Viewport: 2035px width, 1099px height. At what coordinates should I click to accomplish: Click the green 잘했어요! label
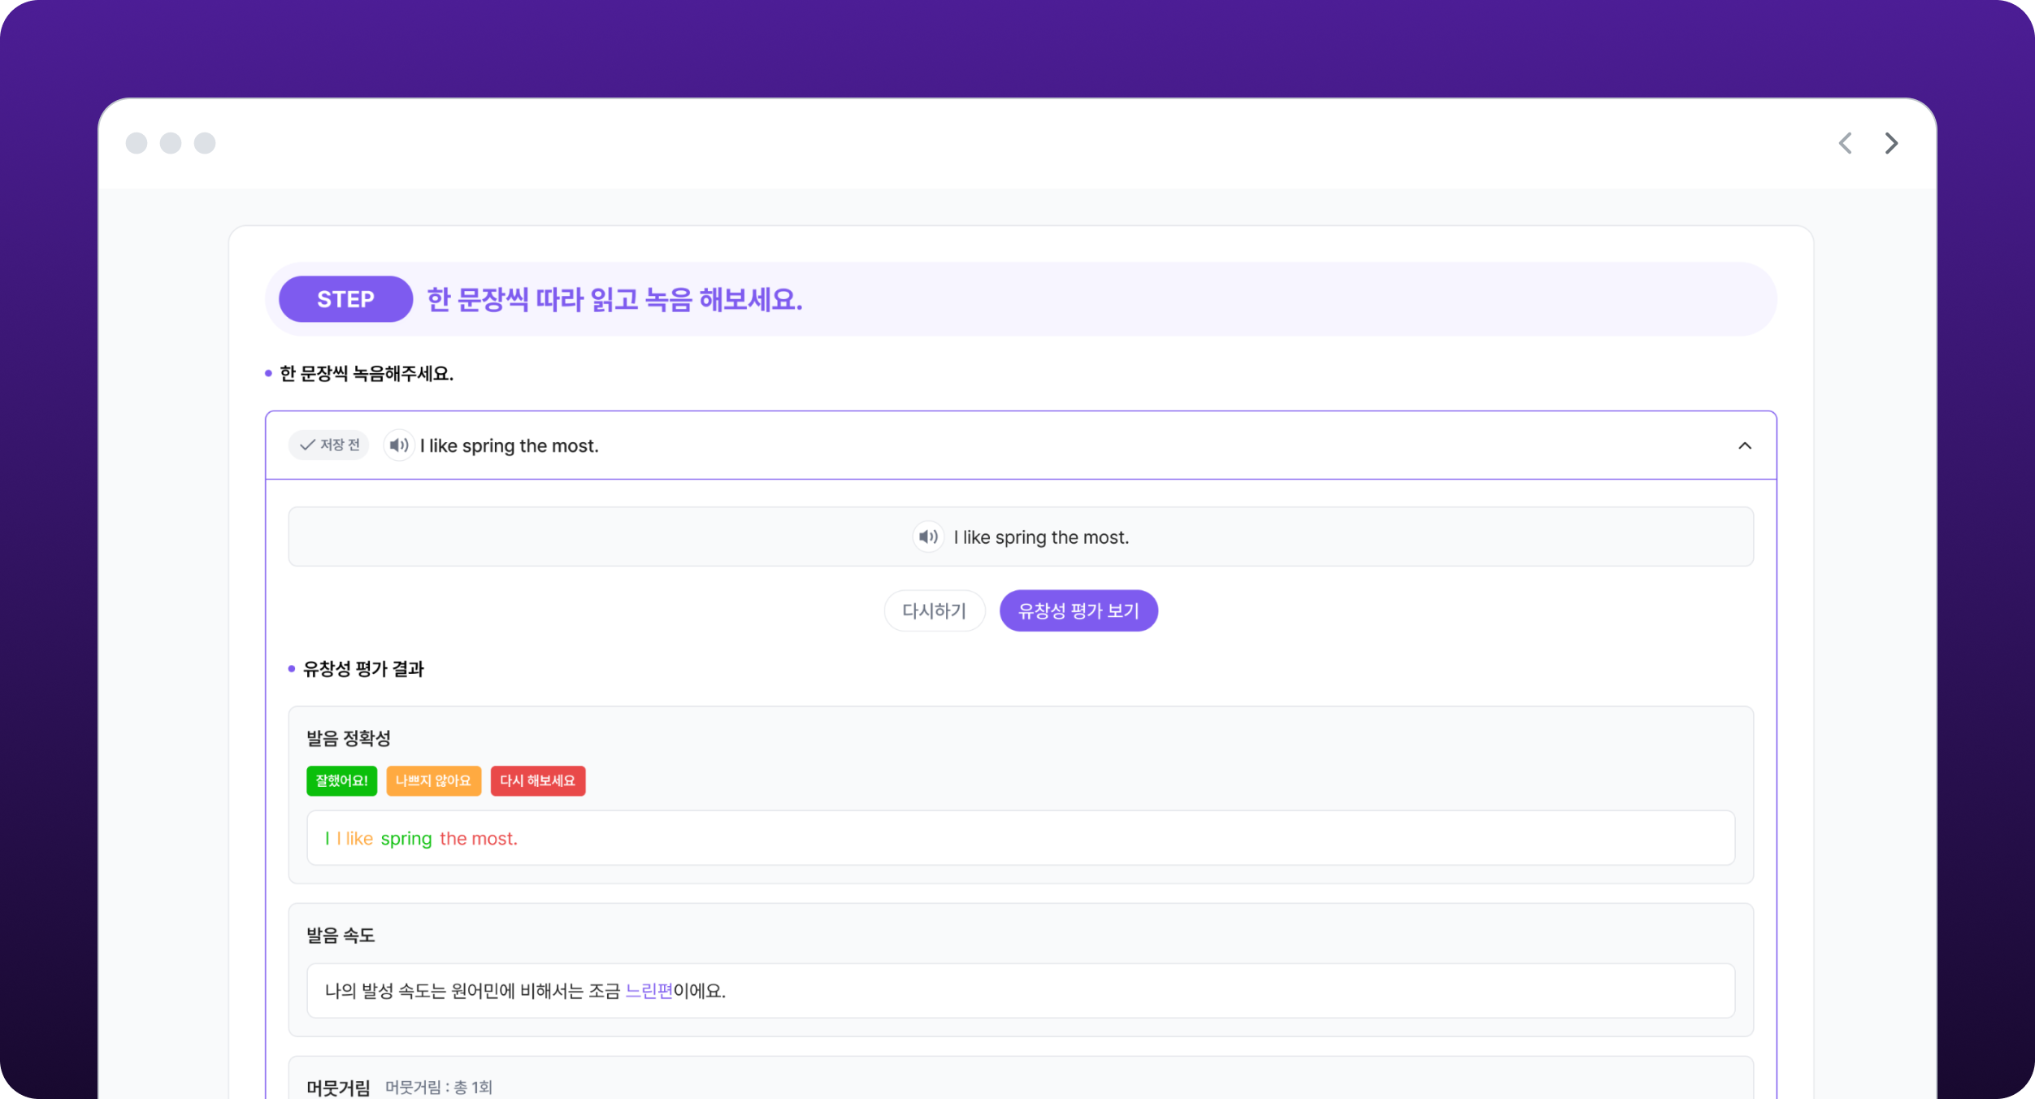pos(341,780)
